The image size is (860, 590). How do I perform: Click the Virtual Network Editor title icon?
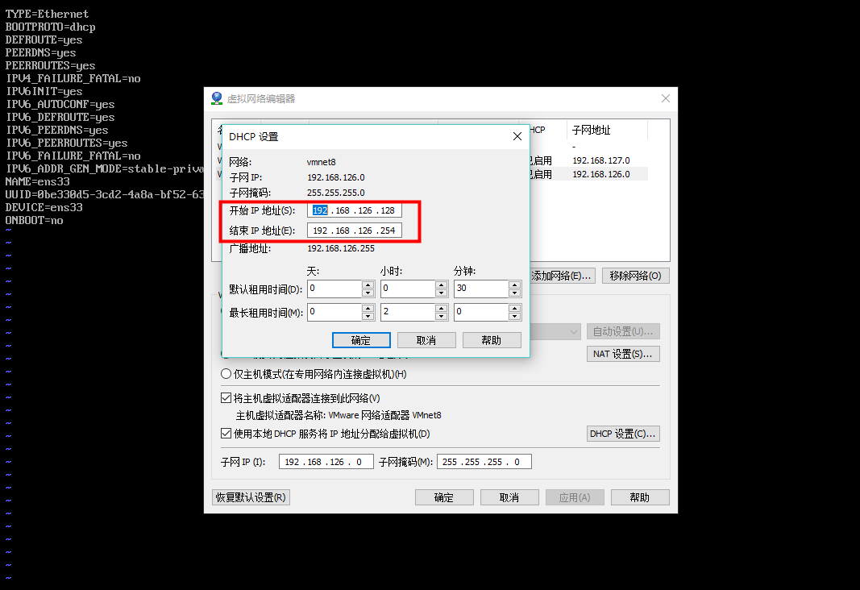point(217,98)
